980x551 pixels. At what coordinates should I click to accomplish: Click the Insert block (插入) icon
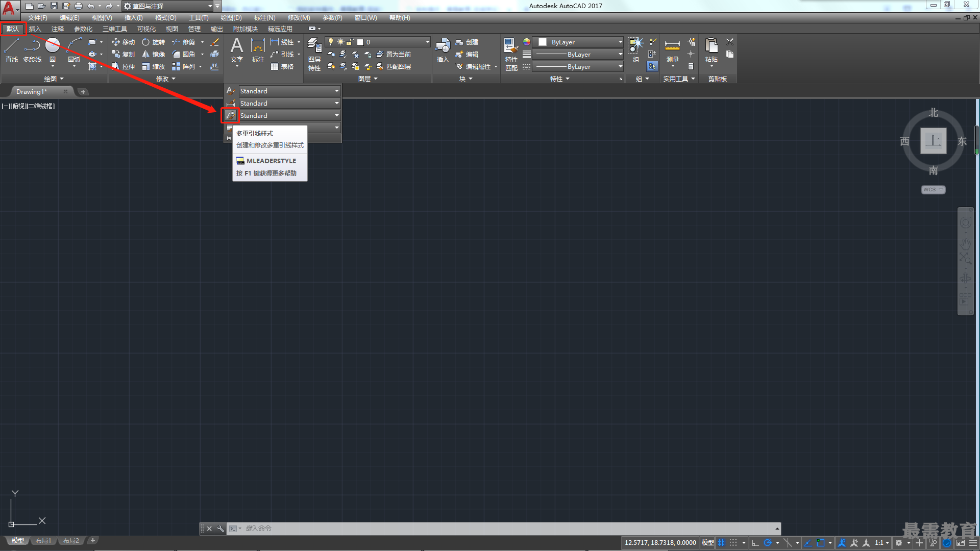(x=443, y=50)
